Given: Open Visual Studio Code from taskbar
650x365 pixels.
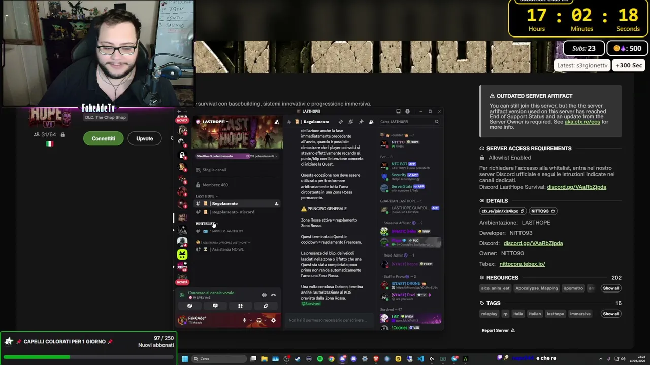Looking at the screenshot, I should click(420, 359).
